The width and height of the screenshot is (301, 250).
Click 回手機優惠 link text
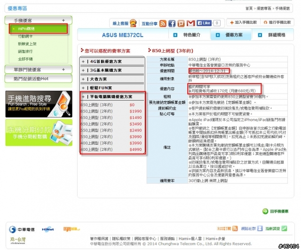[x=279, y=211]
